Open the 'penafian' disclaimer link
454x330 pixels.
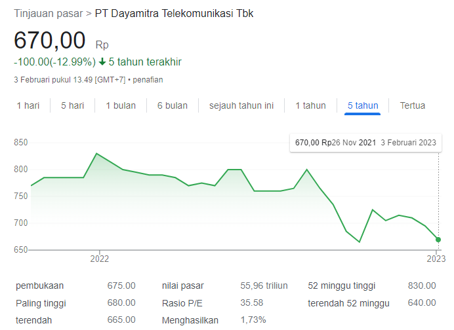148,80
